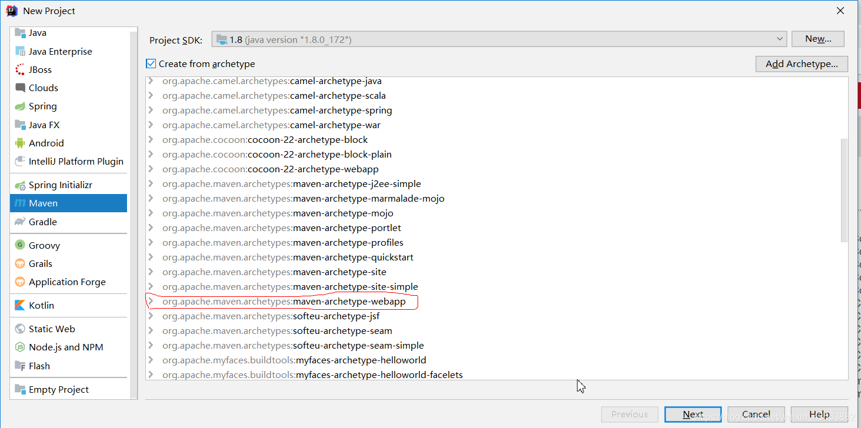Expand camel-archetype-java node

click(x=151, y=81)
